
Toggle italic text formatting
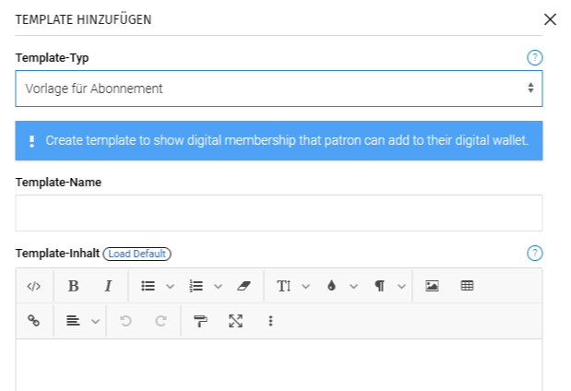tap(108, 286)
